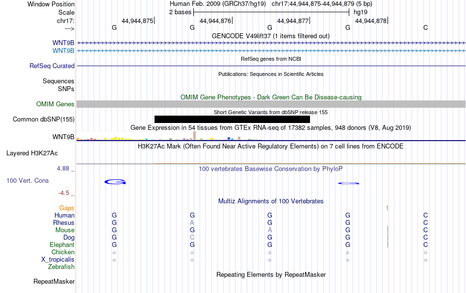Click the Zebrafish species row label
The height and width of the screenshot is (293, 466).
click(x=61, y=267)
